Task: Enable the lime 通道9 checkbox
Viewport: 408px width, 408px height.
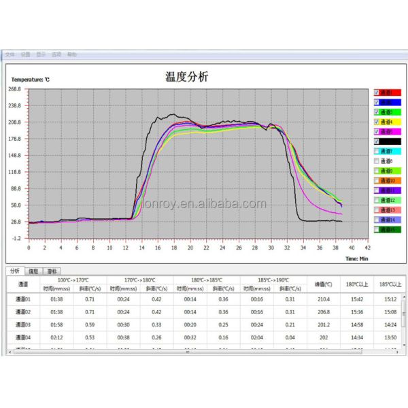Action: pos(377,171)
